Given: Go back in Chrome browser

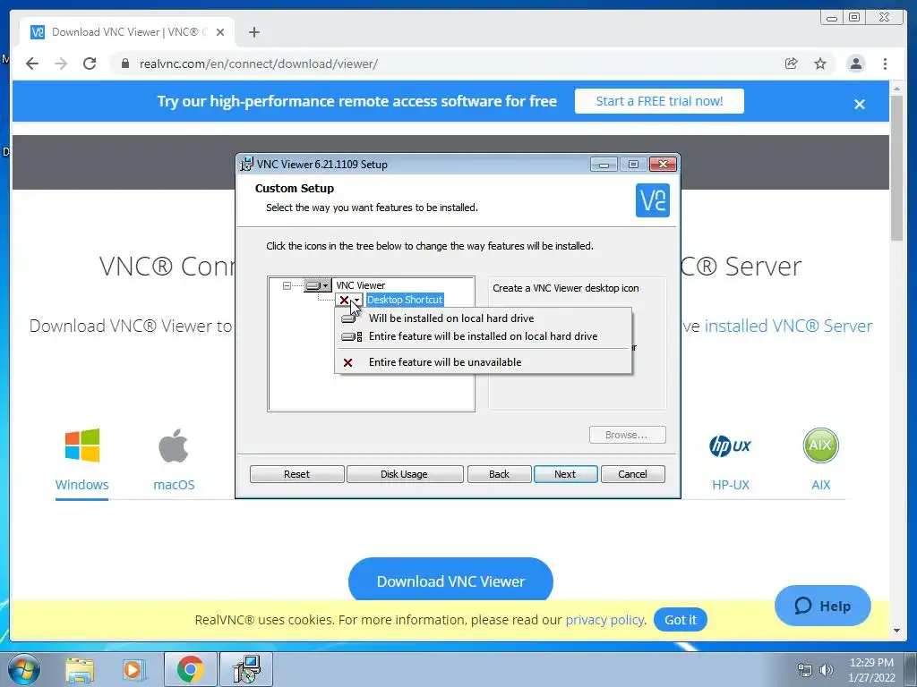Looking at the screenshot, I should tap(32, 64).
